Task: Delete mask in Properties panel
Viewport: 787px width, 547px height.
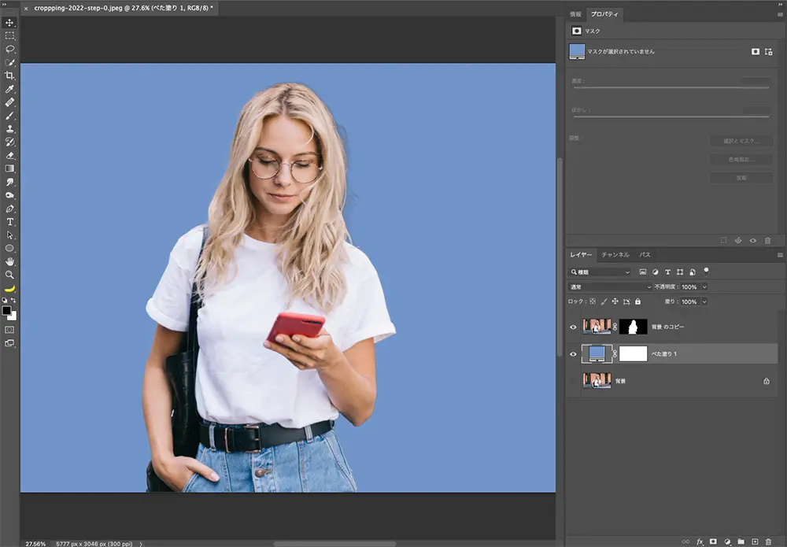Action: click(767, 241)
